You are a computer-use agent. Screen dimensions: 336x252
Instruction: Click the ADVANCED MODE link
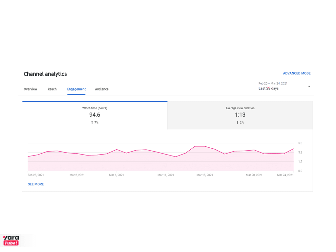(x=297, y=73)
